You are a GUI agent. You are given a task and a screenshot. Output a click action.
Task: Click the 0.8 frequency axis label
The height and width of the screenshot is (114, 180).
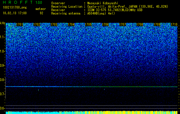click(3, 80)
